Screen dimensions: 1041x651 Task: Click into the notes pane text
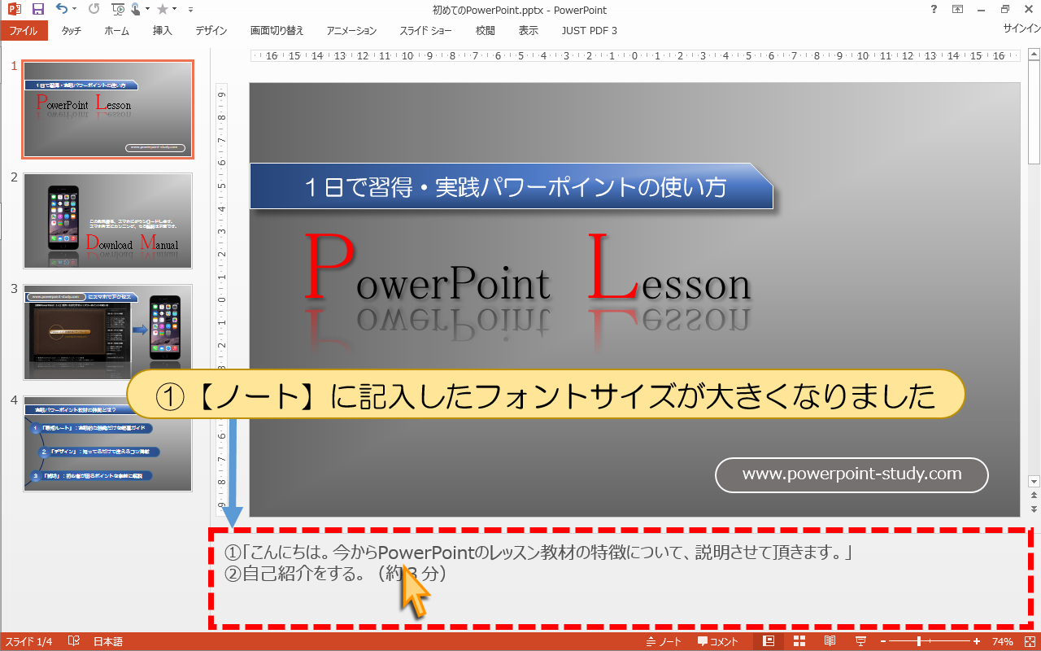[538, 563]
